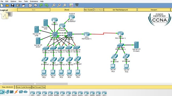Open a file with the folder icon
Viewport: 172px width, 96px height.
pos(7,5)
